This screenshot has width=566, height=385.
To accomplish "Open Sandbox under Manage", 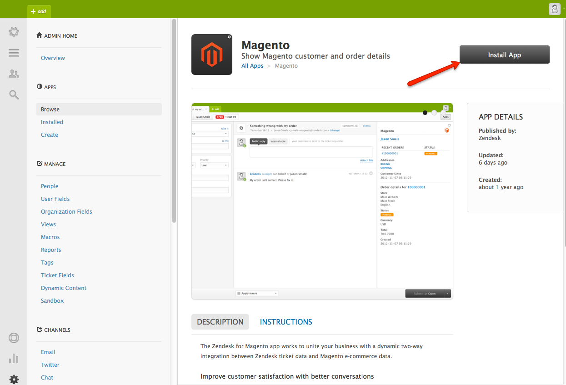I will 52,301.
